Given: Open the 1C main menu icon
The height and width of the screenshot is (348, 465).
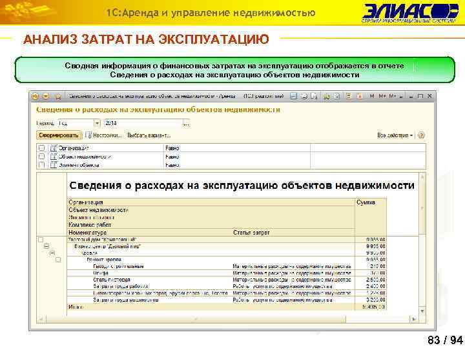Looking at the screenshot, I should click(36, 96).
